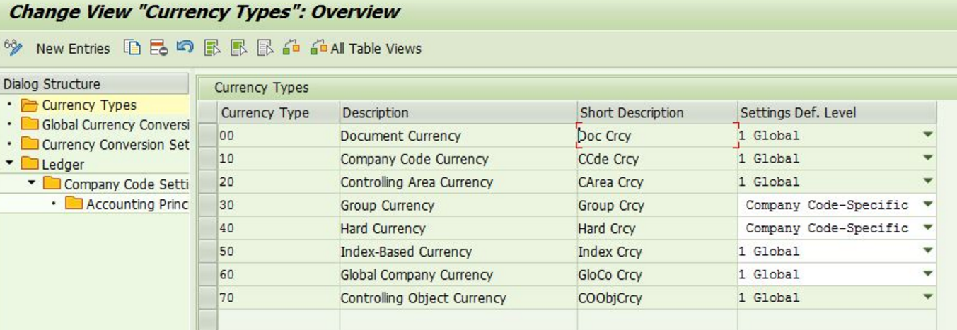Collapse the Ledger tree node
This screenshot has width=957, height=330.
click(10, 164)
